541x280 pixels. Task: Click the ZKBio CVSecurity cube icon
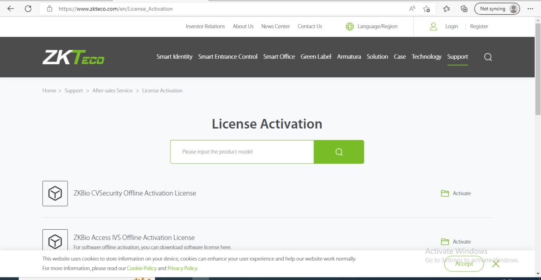click(x=55, y=194)
